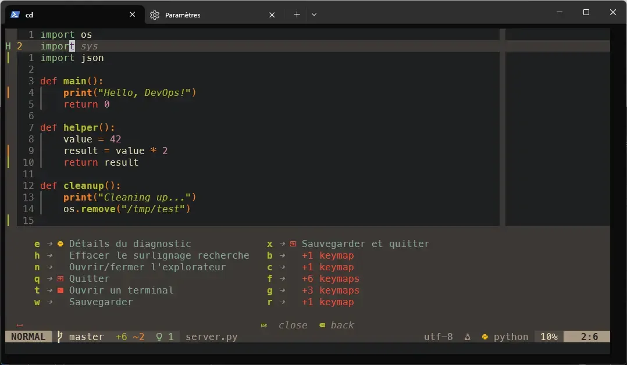Click the exit icon next to 'Quitter'
The width and height of the screenshot is (627, 365).
point(60,278)
